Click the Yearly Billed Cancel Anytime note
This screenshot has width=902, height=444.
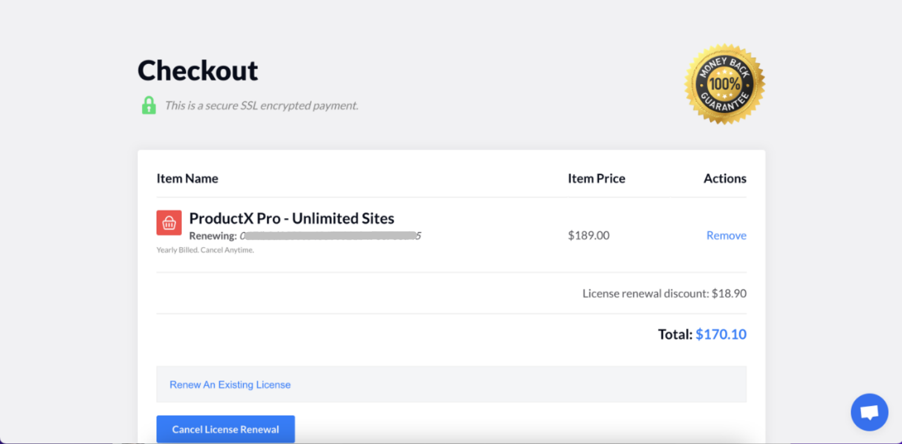click(x=205, y=249)
